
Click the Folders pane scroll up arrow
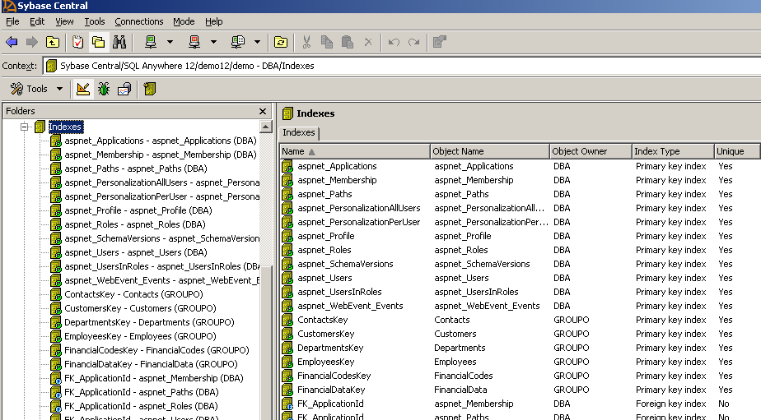(265, 127)
